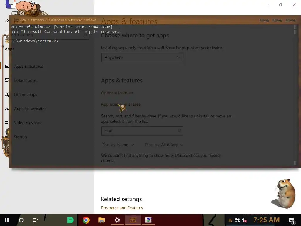Switch to the cmd window taskbar button
This screenshot has height=226, width=301.
133,220
